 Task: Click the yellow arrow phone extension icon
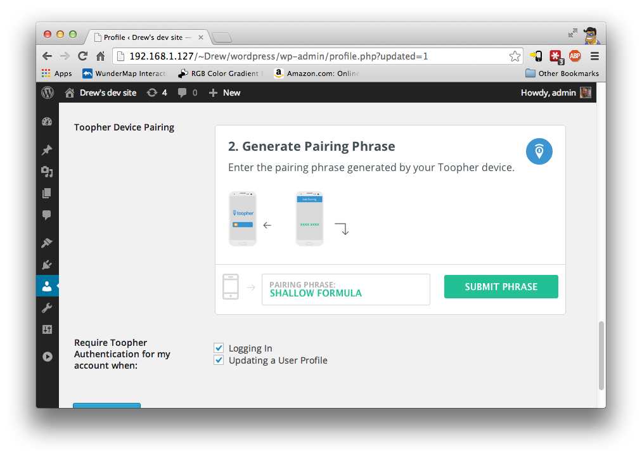pyautogui.click(x=536, y=56)
